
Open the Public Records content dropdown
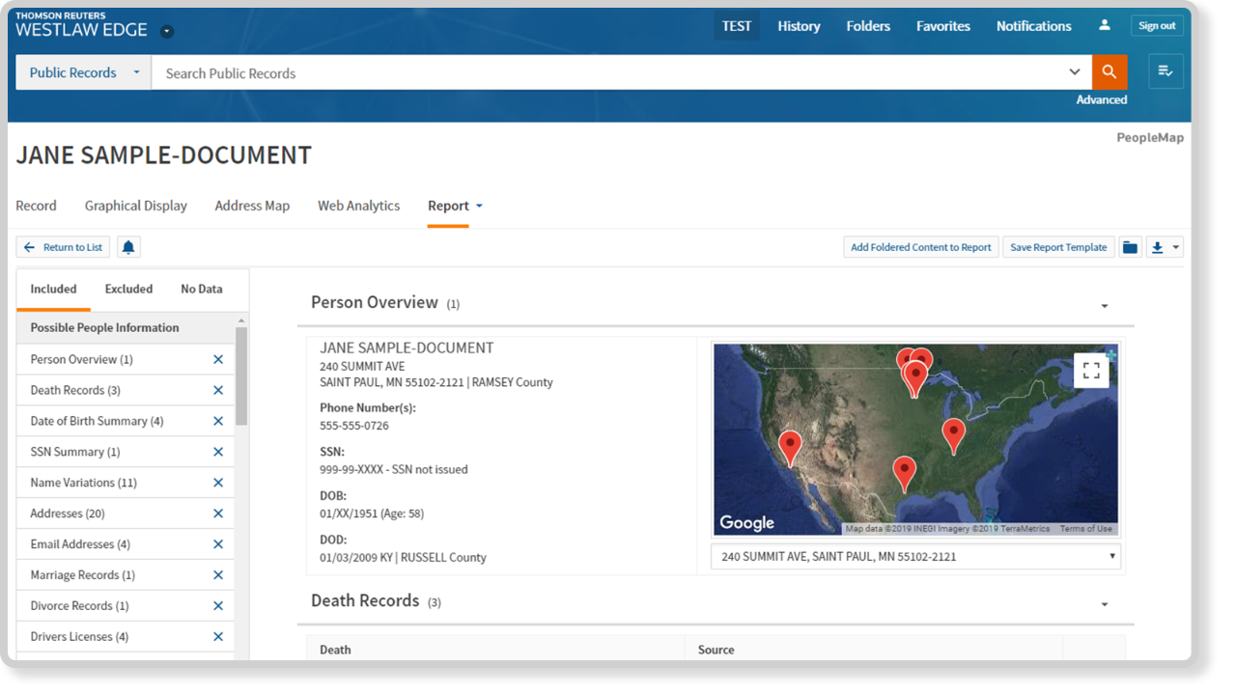click(83, 72)
